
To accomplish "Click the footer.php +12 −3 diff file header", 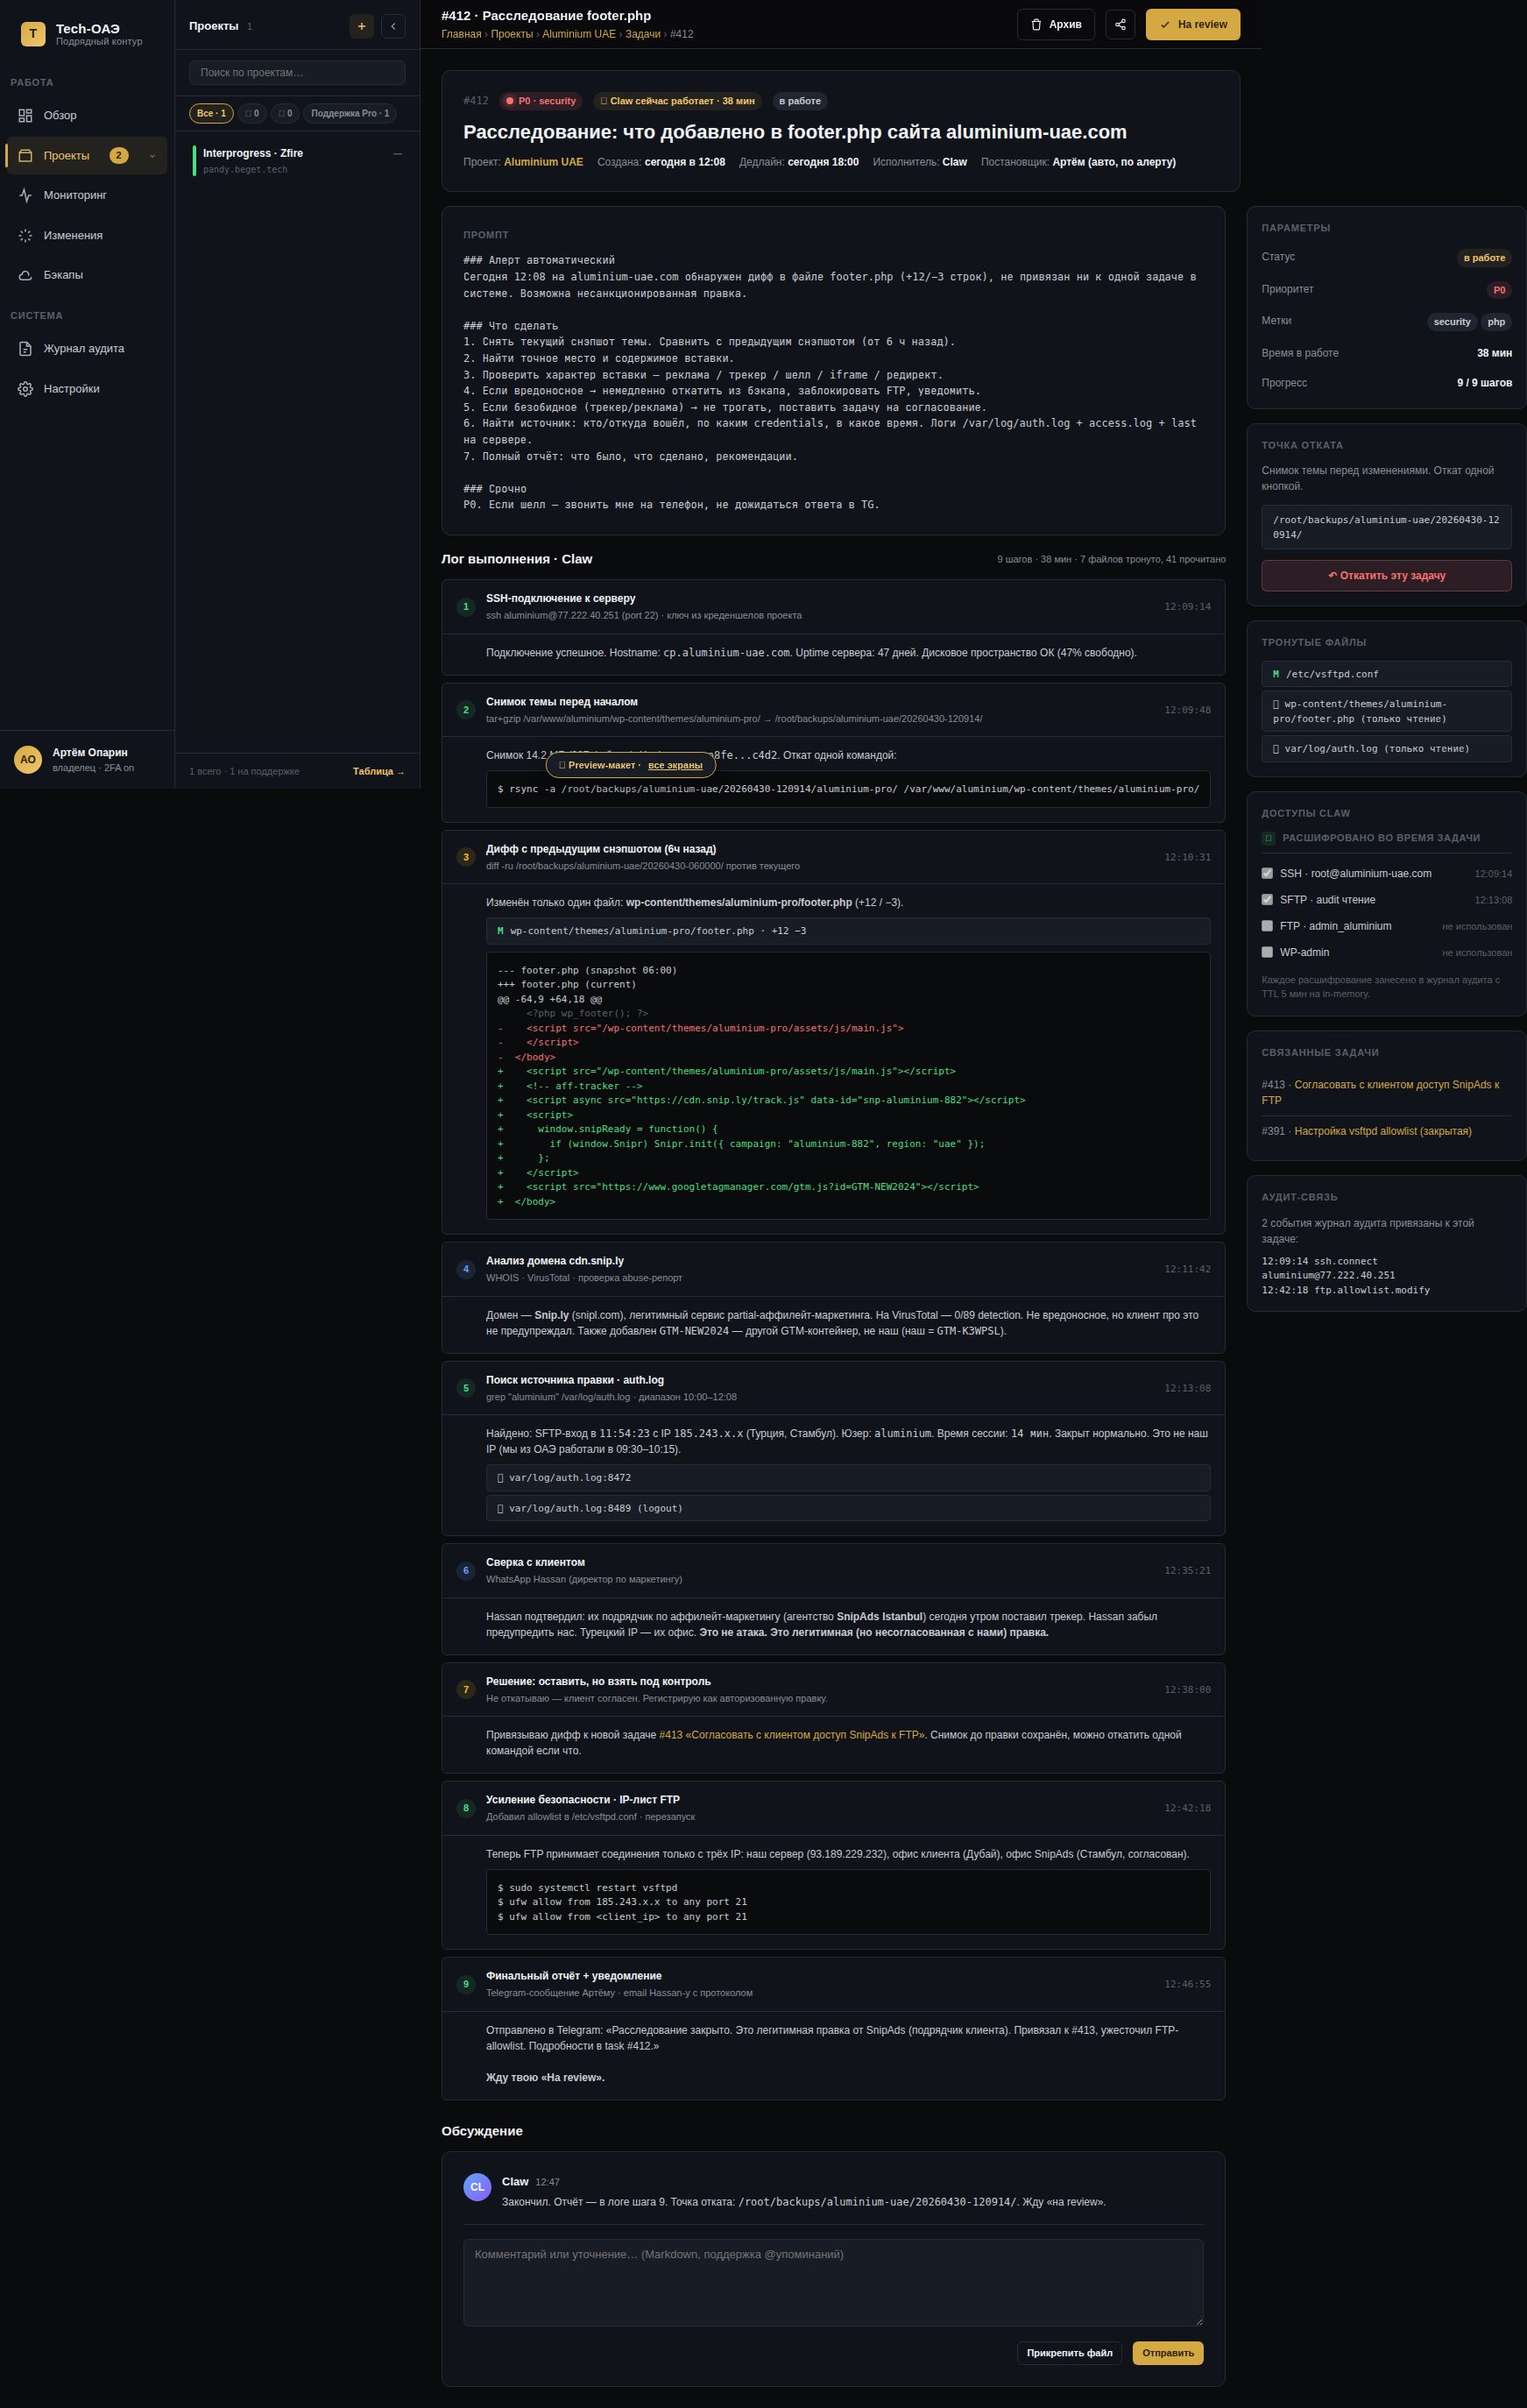I will 848,931.
